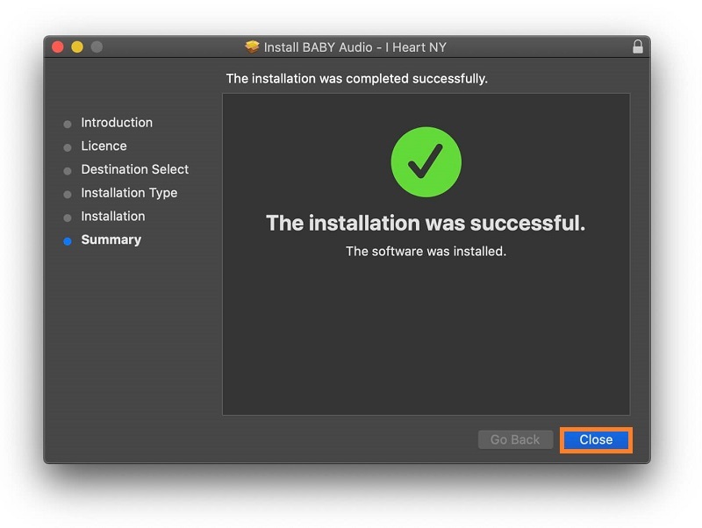702x528 pixels.
Task: Click the Summary step label
Action: (x=111, y=240)
